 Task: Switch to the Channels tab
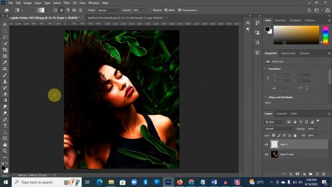[281, 114]
